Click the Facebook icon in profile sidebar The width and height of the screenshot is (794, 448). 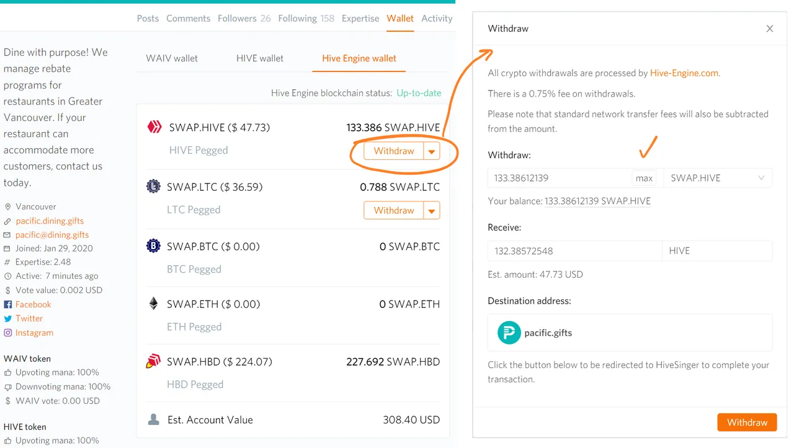click(8, 304)
